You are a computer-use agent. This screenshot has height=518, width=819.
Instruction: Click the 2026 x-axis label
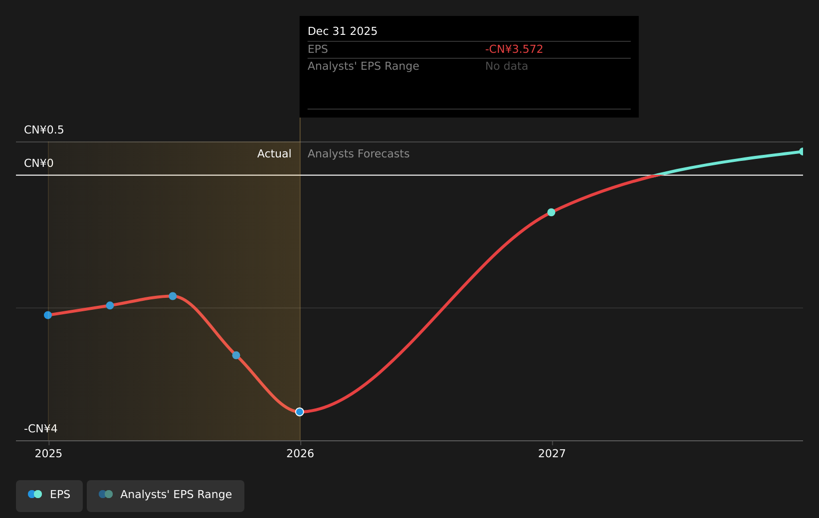(x=300, y=453)
